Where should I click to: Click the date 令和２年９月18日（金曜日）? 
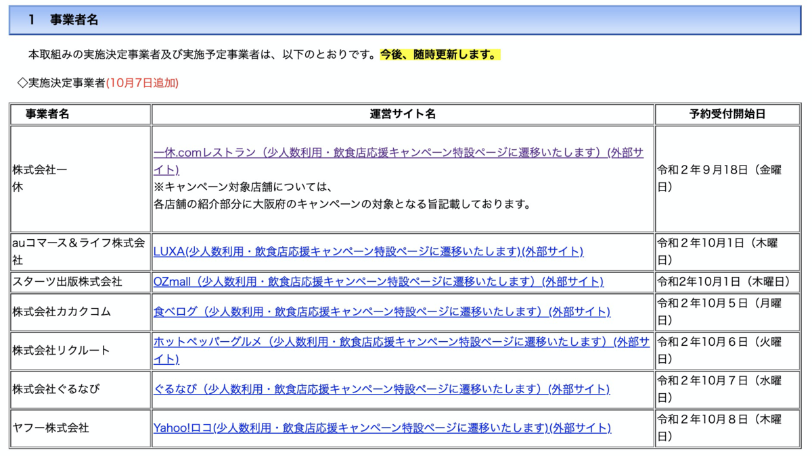(719, 178)
